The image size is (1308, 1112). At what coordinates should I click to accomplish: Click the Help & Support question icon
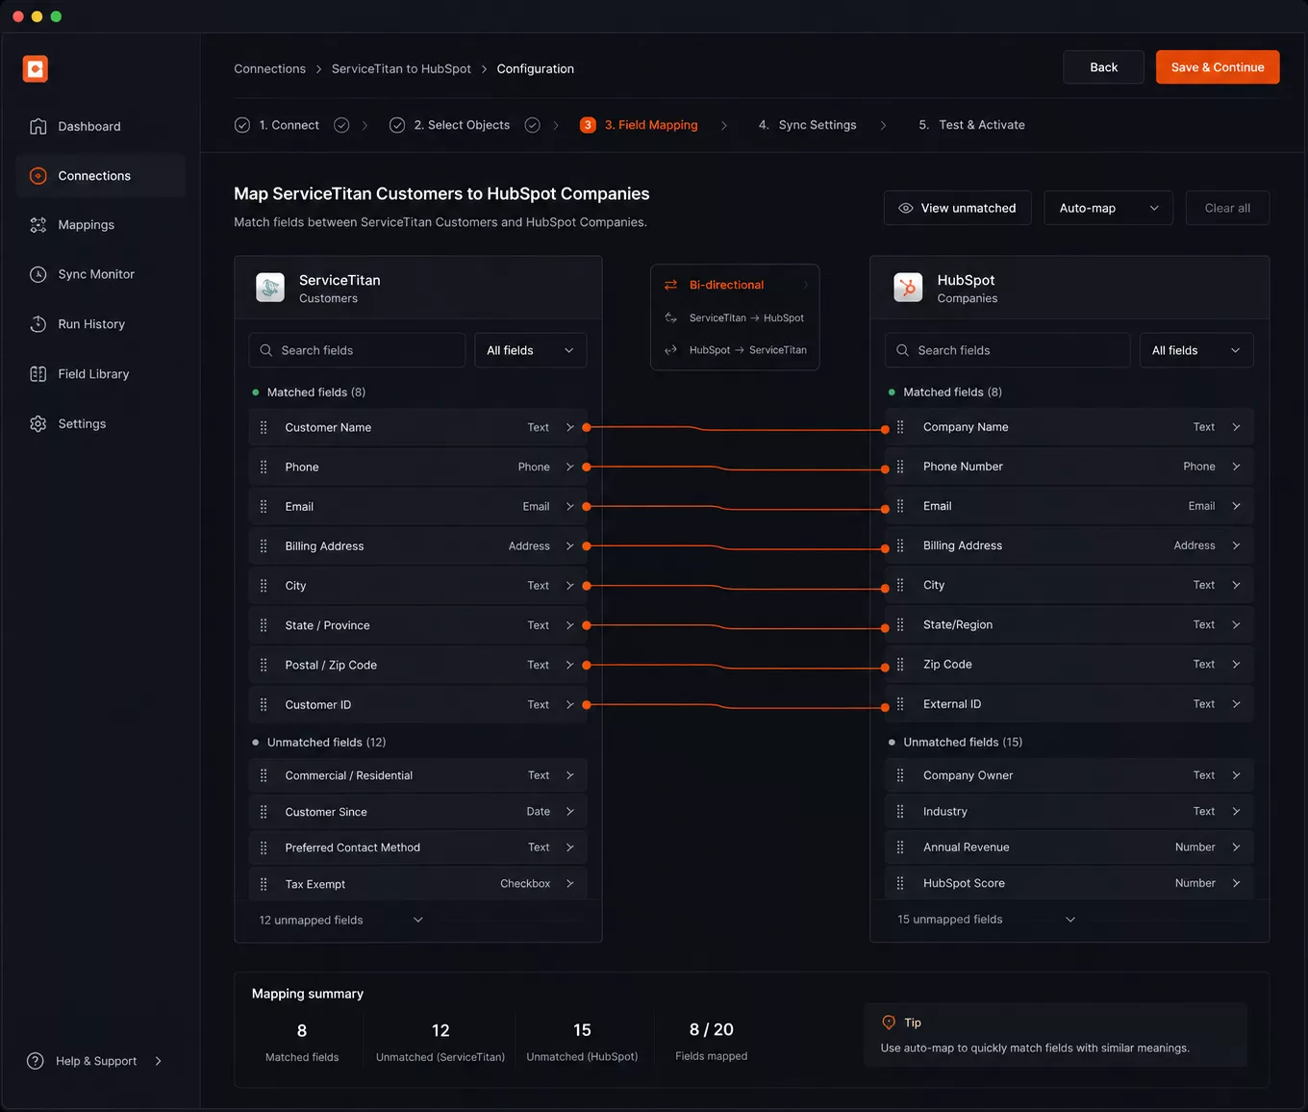(36, 1061)
